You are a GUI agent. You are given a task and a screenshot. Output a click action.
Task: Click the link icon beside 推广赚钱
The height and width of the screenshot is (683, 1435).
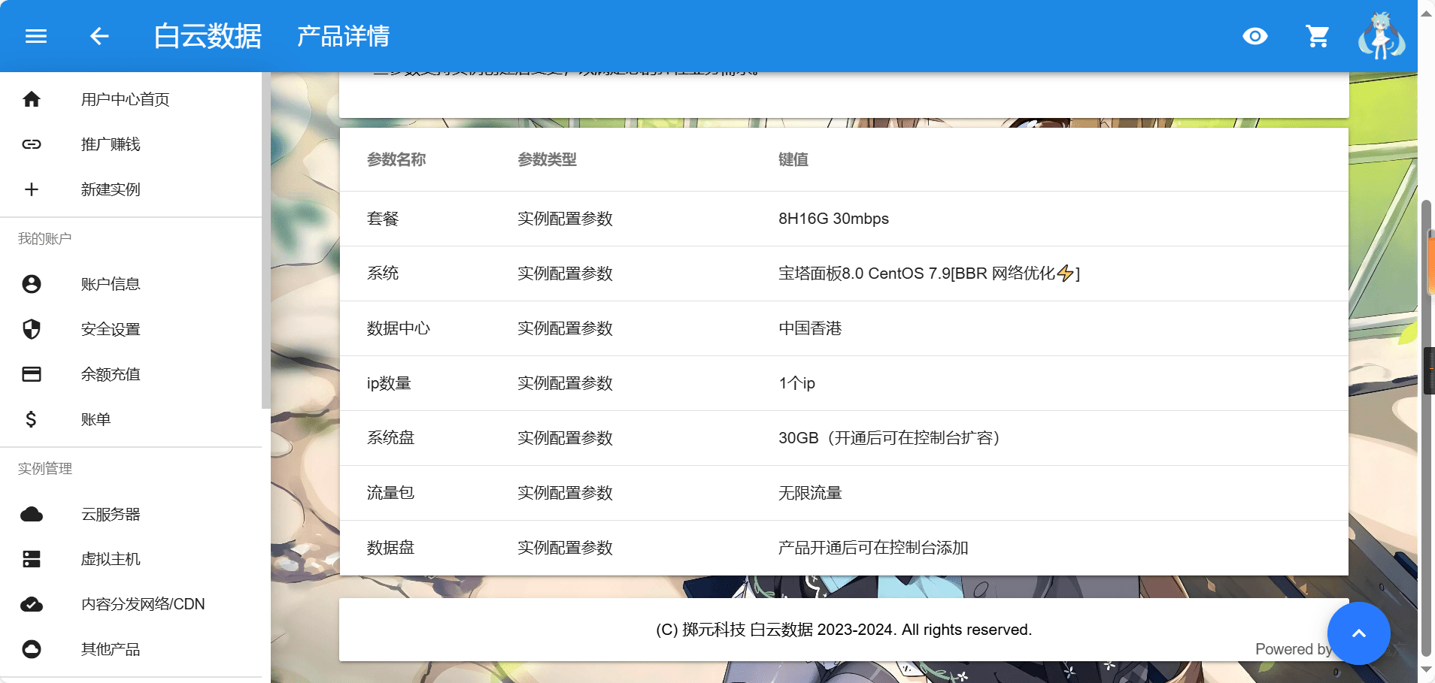pyautogui.click(x=32, y=144)
